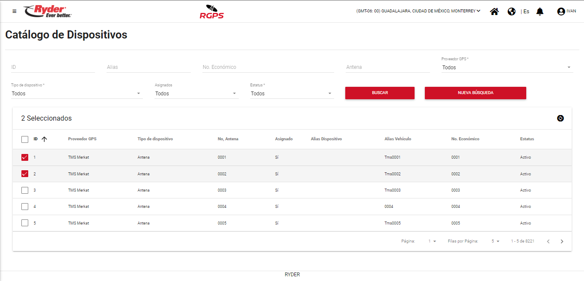
Task: Click the BUSCAR button
Action: pos(379,93)
